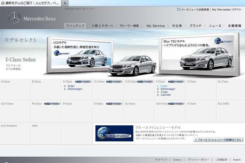Open サイトマップ footer link

(x=161, y=160)
